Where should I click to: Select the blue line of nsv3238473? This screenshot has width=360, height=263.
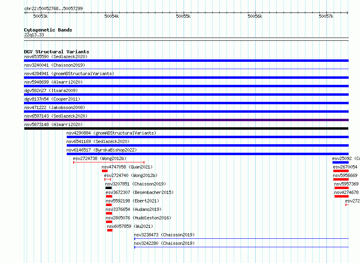[241, 239]
